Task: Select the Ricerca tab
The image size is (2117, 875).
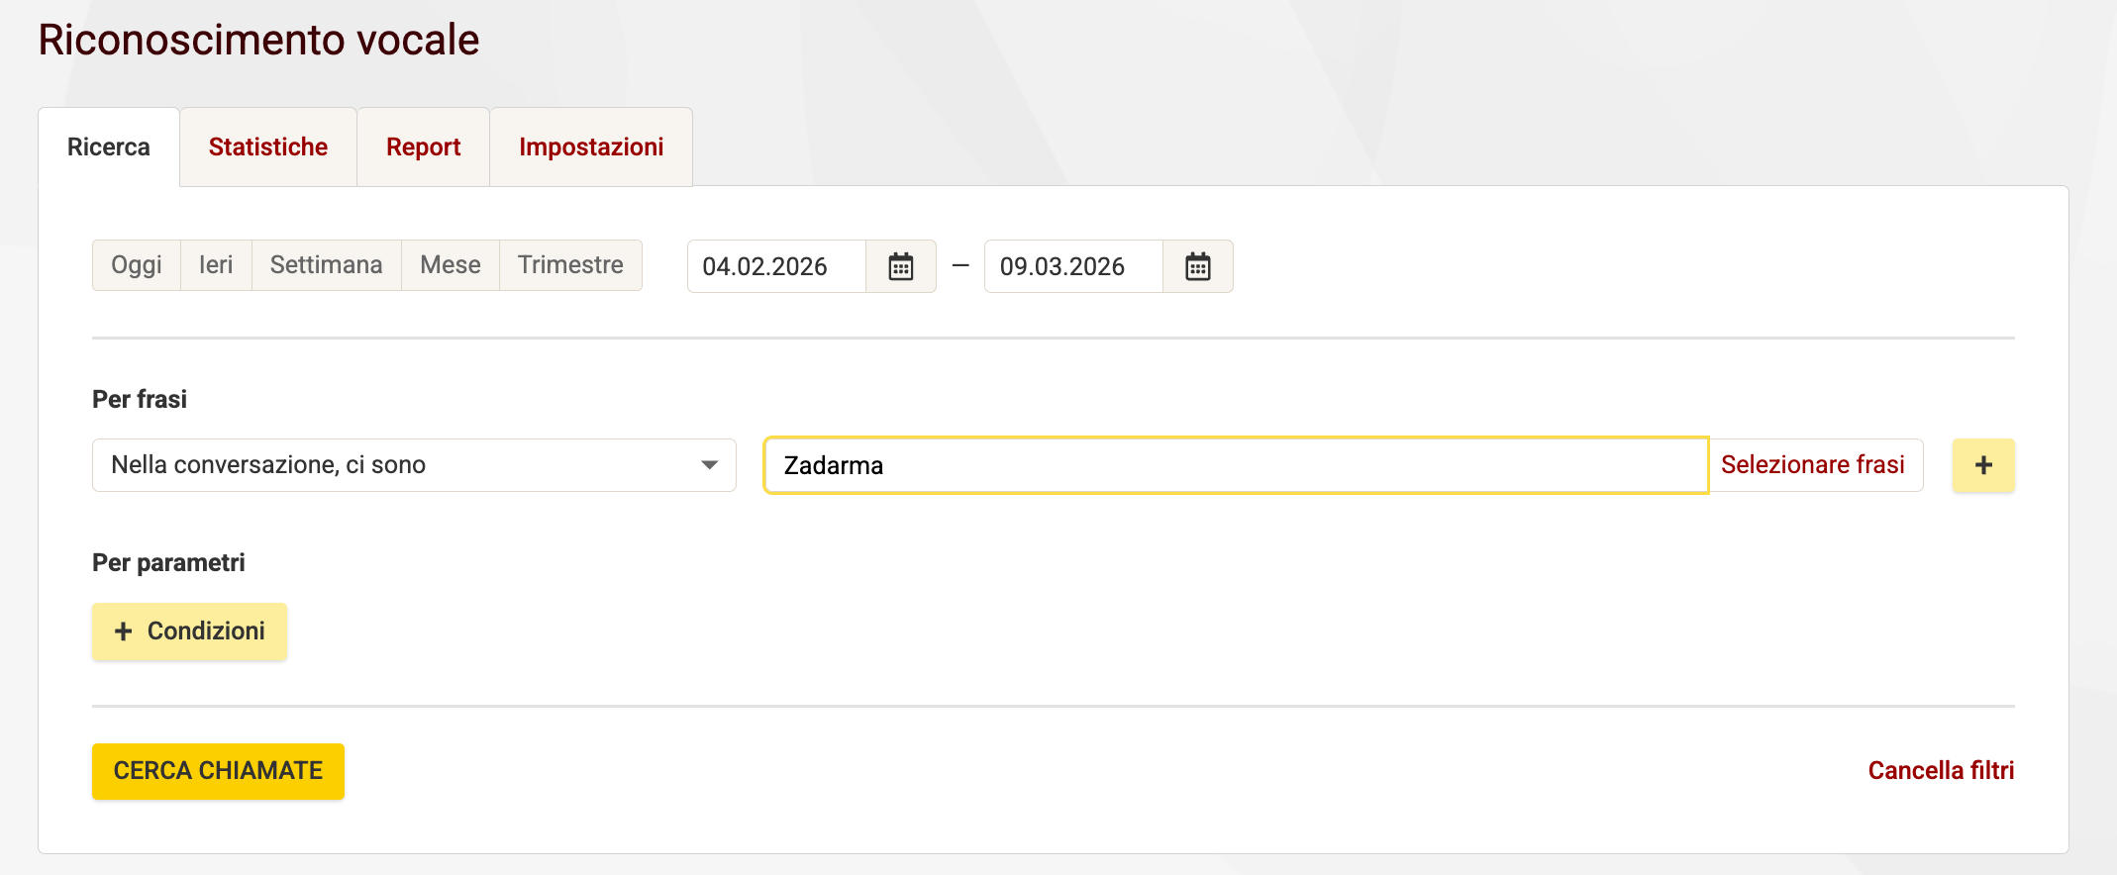Action: [x=109, y=146]
